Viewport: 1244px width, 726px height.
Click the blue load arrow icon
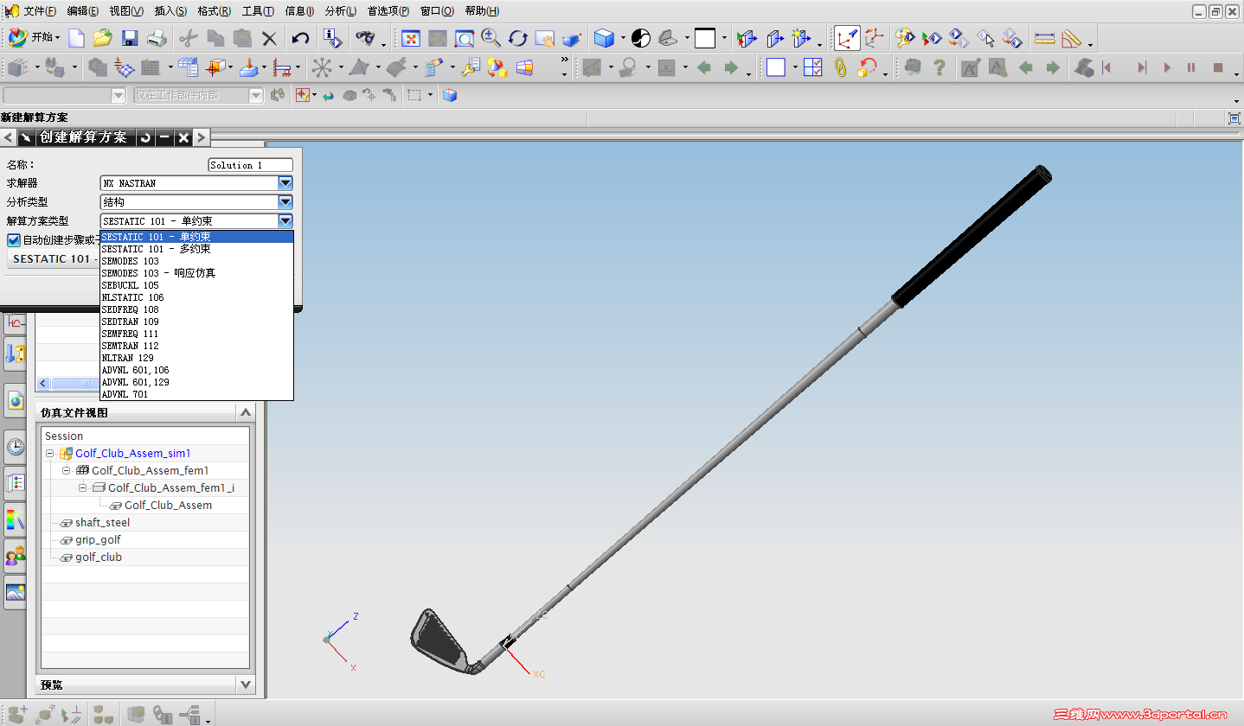(x=249, y=67)
